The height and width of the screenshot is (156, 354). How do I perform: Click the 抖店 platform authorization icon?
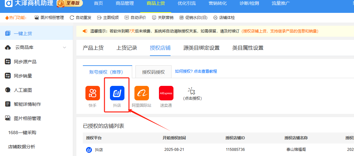click(x=117, y=93)
